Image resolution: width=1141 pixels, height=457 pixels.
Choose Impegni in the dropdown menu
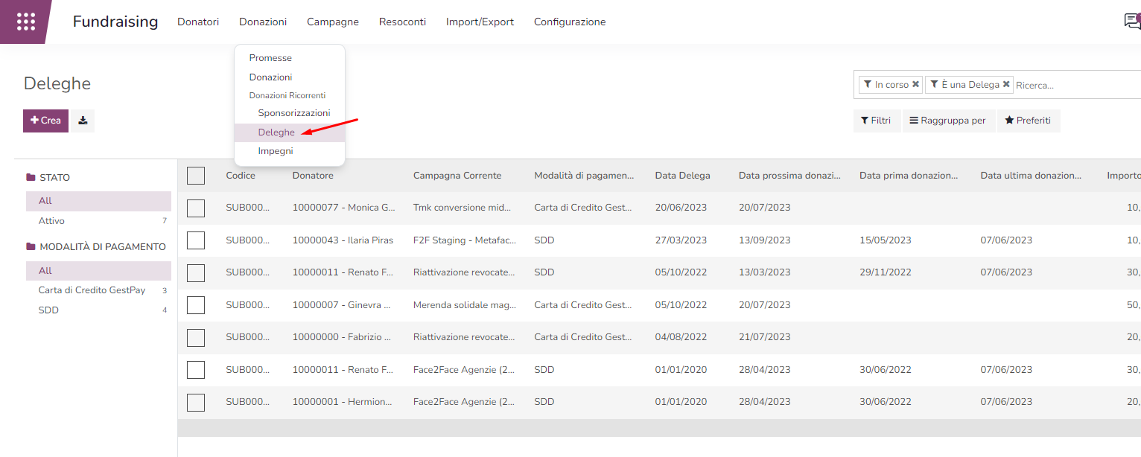pyautogui.click(x=276, y=151)
